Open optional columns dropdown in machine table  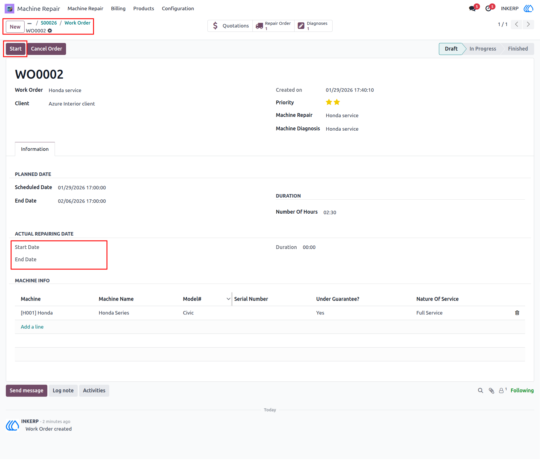[229, 299]
